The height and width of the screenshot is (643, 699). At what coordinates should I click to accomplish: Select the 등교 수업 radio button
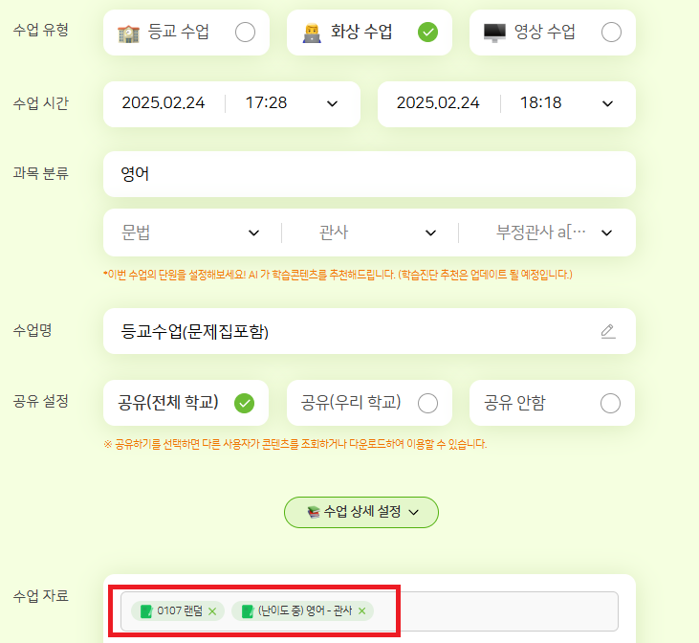pos(245,33)
